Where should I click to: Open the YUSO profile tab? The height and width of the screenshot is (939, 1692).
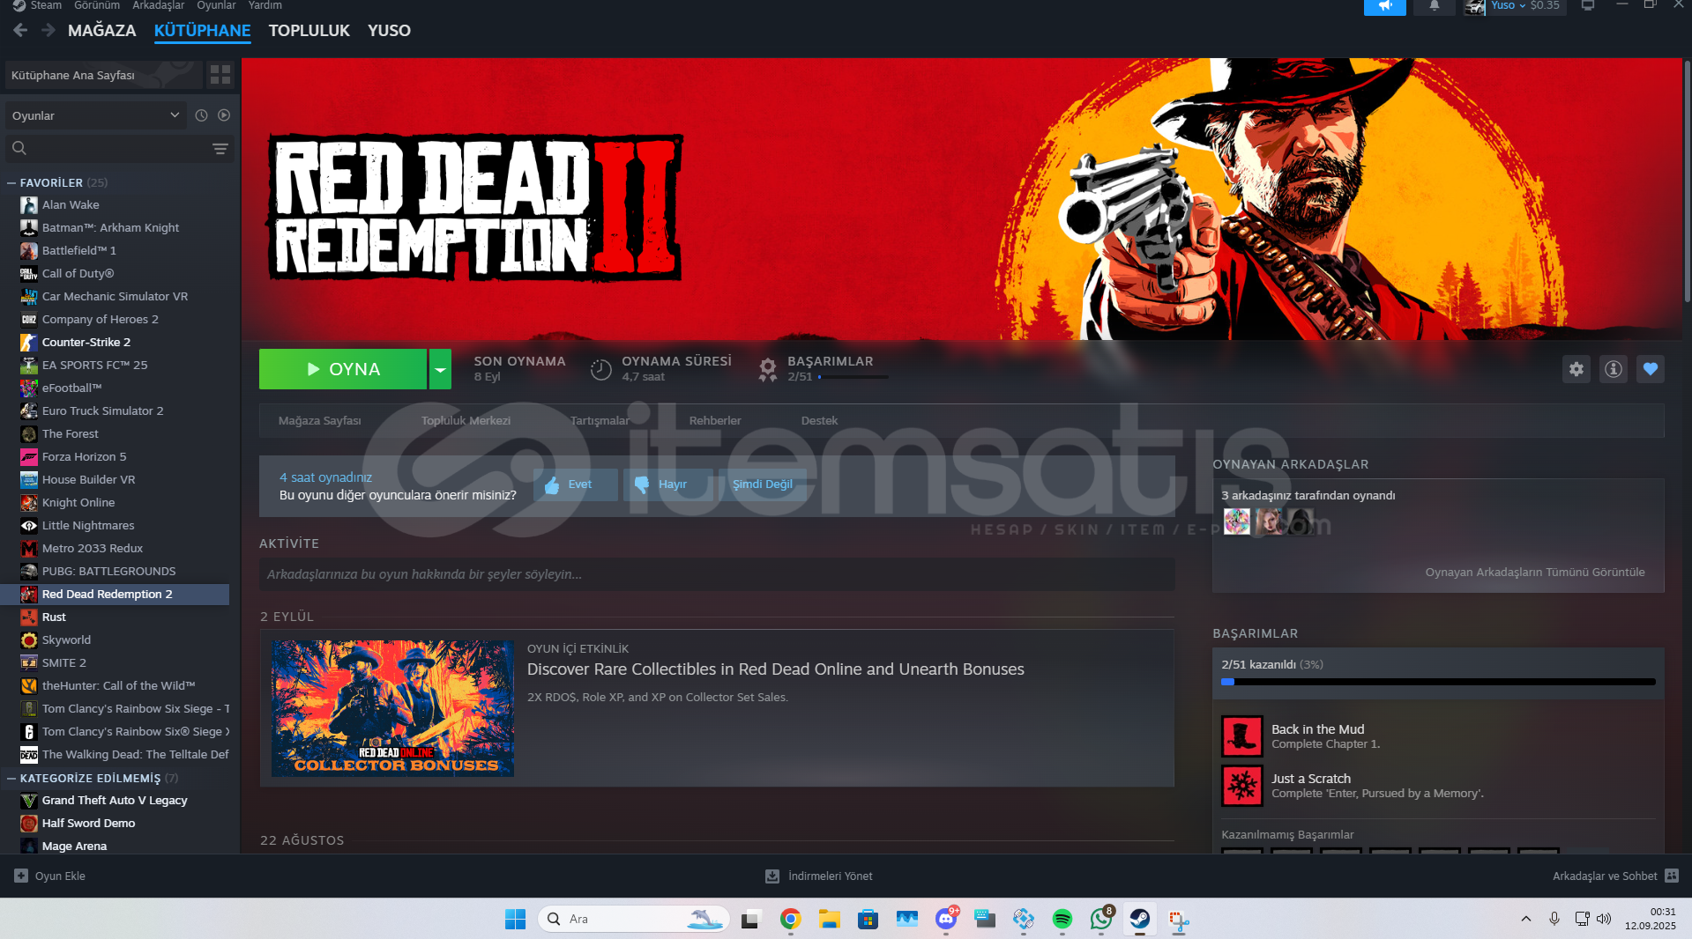tap(389, 30)
